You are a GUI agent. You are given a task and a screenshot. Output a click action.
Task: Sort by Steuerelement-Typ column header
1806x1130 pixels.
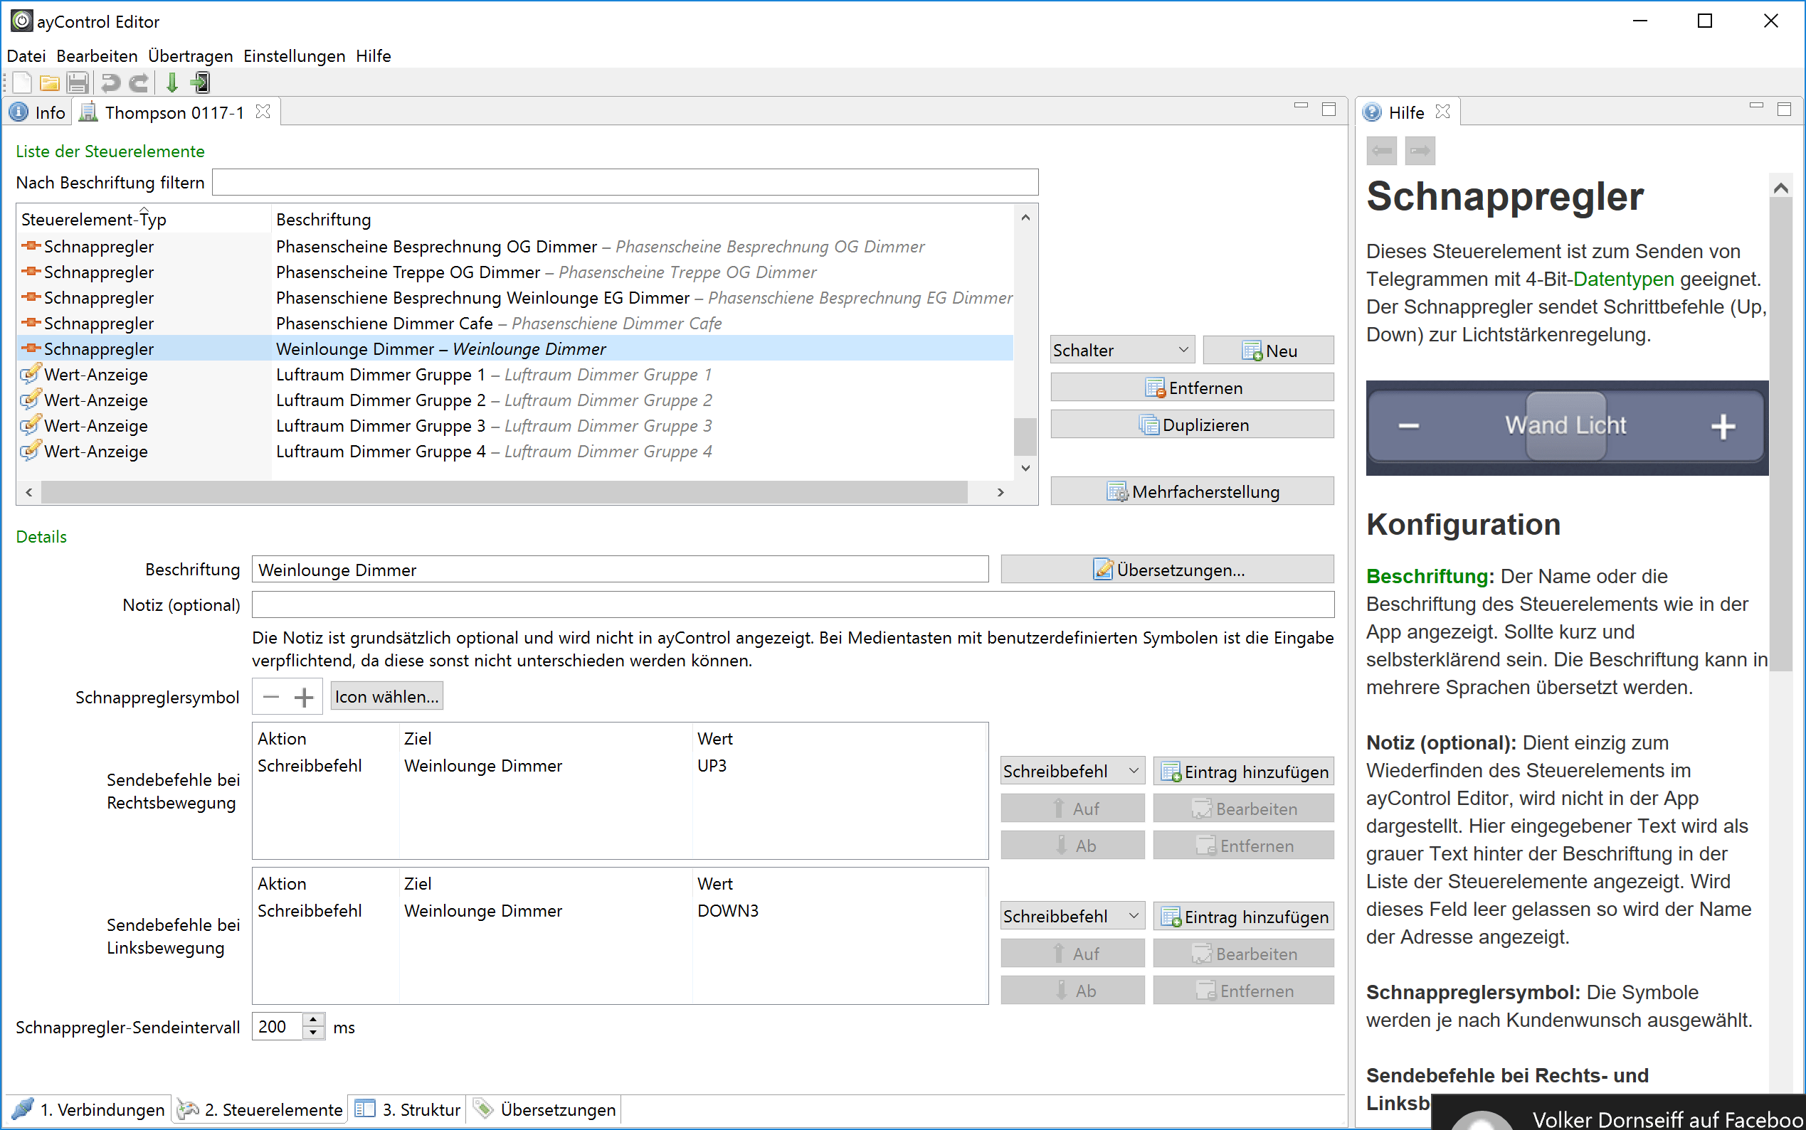coord(144,219)
